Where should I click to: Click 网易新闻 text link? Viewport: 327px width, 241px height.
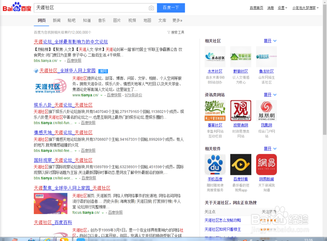pos(267,179)
